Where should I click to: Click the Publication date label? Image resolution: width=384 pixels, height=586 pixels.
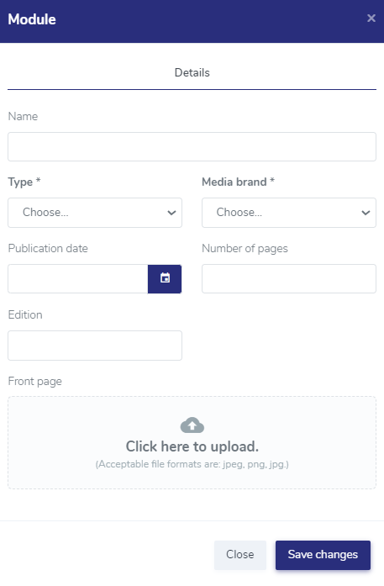[48, 248]
